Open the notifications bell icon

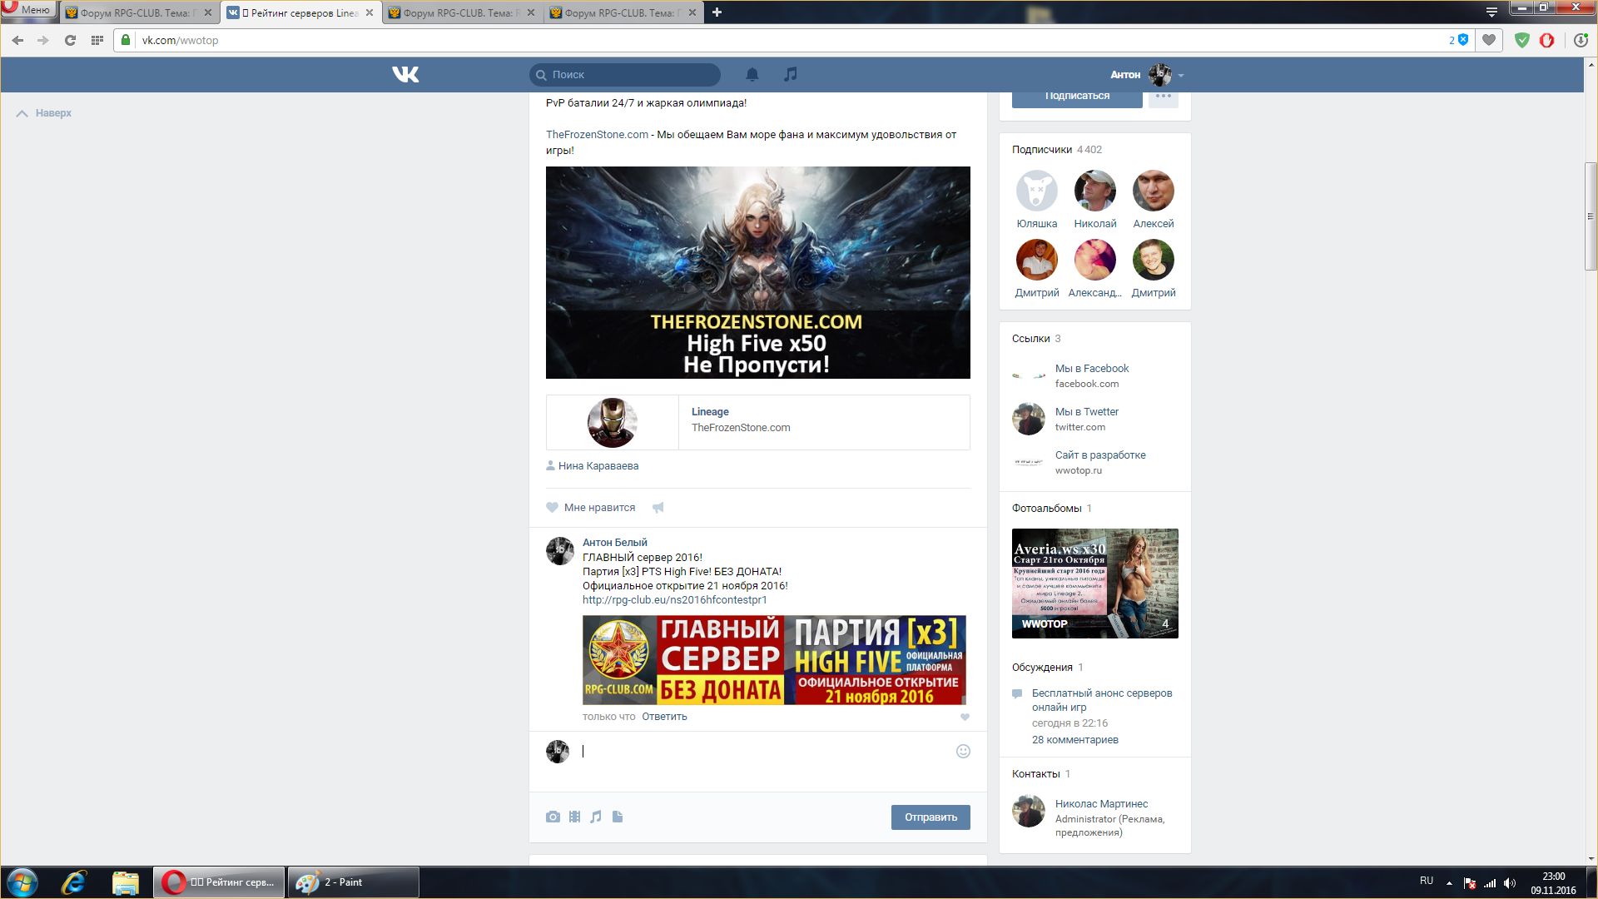[x=752, y=75]
